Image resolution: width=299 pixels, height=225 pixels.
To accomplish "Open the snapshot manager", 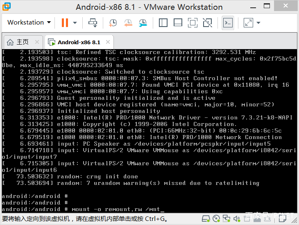I will coord(143,22).
